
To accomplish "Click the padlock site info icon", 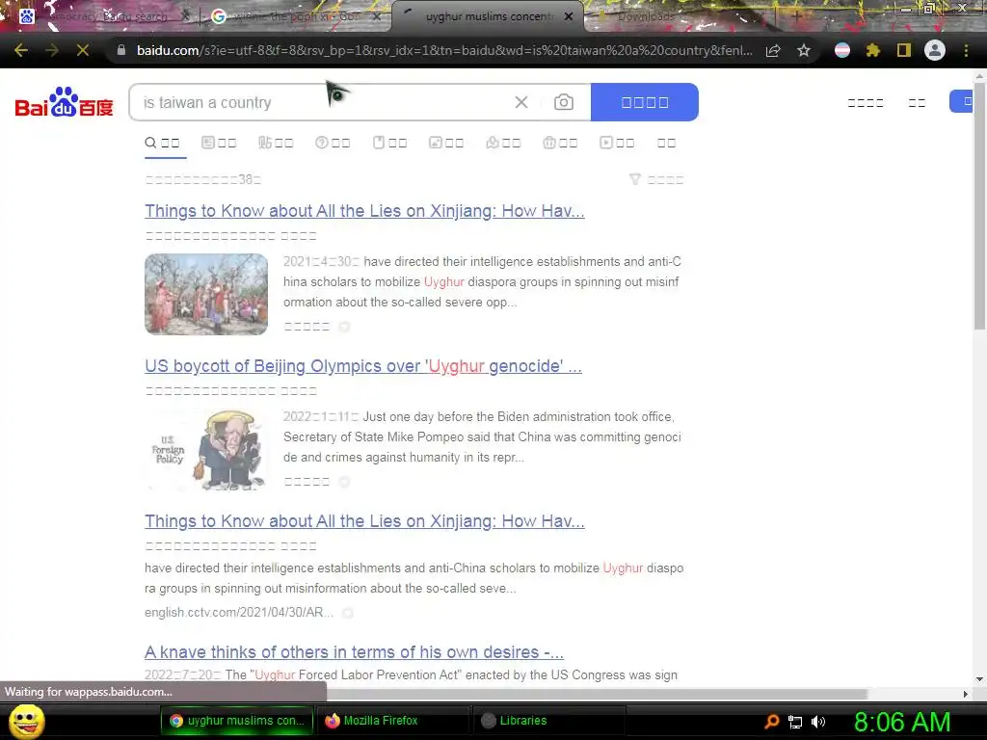I will click(121, 50).
